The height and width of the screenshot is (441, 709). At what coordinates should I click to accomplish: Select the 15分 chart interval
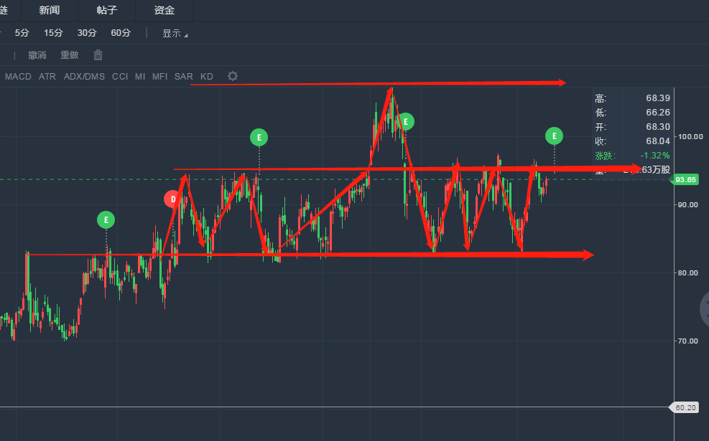[x=53, y=33]
